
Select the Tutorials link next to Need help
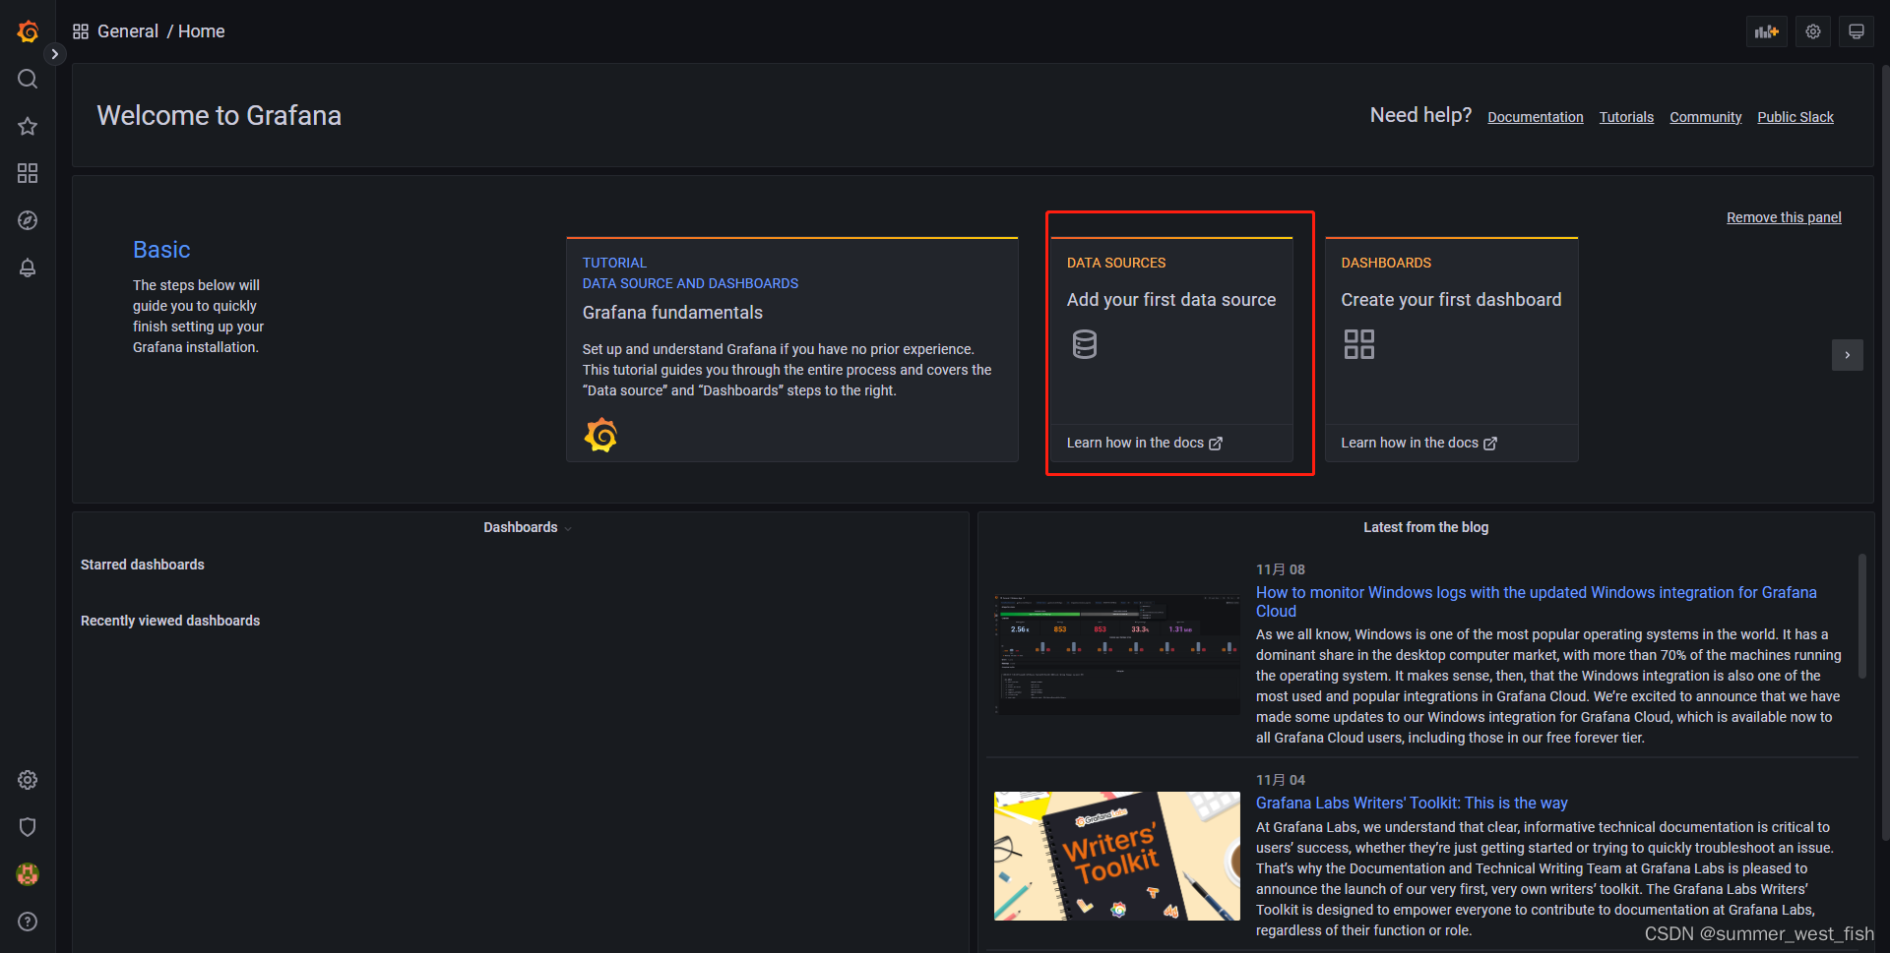(1626, 116)
